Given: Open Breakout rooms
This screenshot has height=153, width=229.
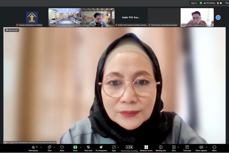Looking at the screenshot, I should click(146, 148).
